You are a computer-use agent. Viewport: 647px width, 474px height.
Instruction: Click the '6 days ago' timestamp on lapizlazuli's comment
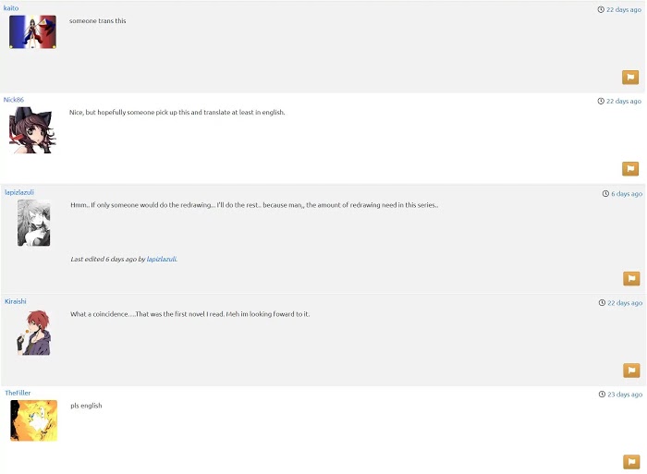tap(627, 194)
